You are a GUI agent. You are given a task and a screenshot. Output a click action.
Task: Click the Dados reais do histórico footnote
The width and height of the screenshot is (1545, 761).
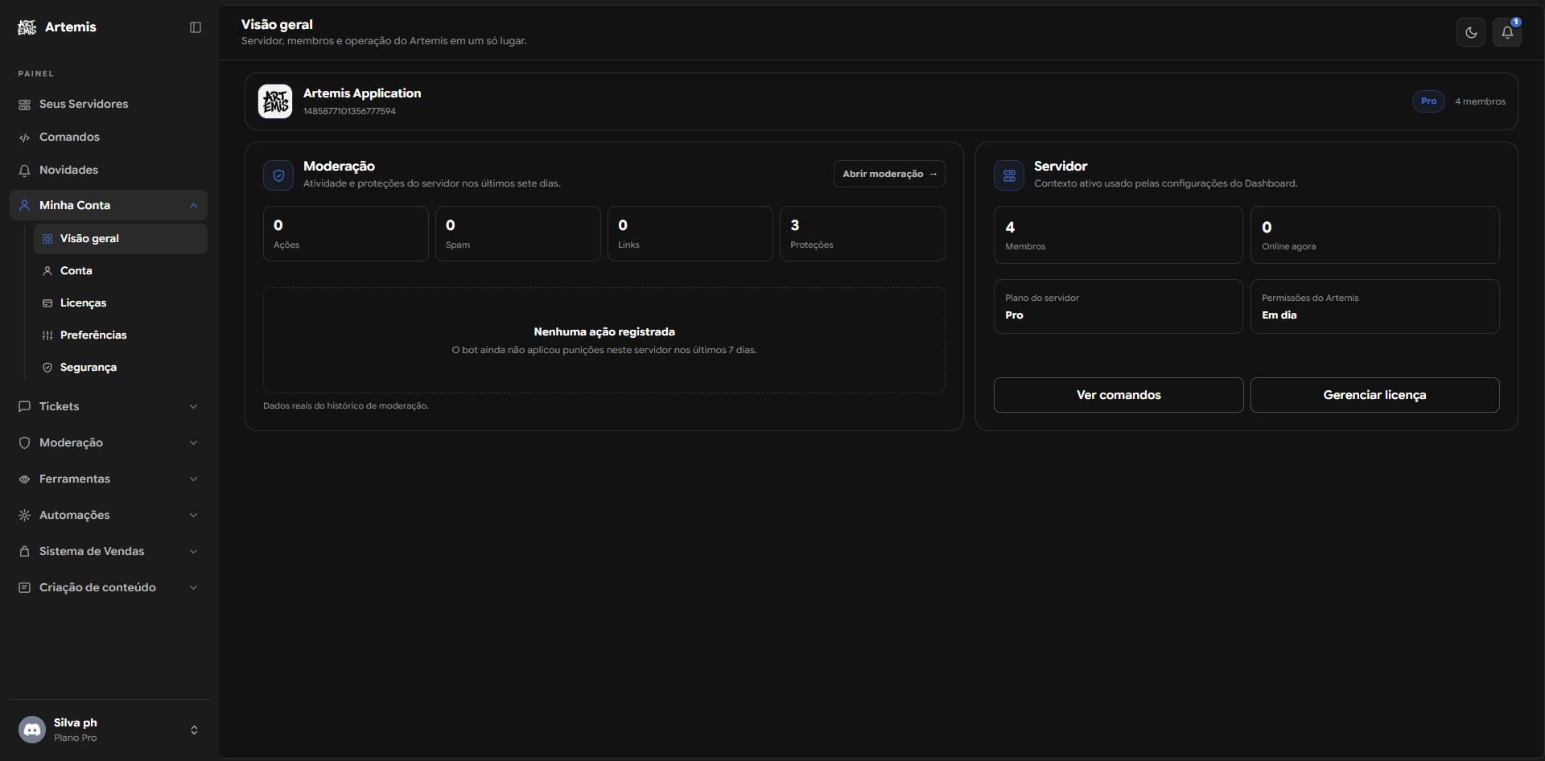pos(346,406)
